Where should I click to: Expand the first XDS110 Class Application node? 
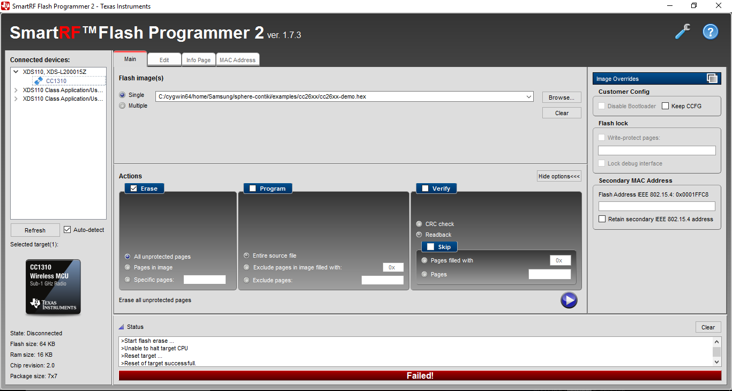[x=16, y=90]
